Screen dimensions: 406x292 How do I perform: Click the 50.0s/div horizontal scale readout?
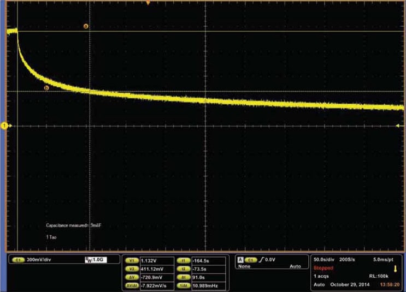click(323, 259)
